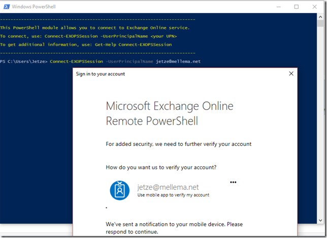Click the PowerShell scrollbar up arrow
Viewport: 327px width, 238px height.
(x=320, y=17)
